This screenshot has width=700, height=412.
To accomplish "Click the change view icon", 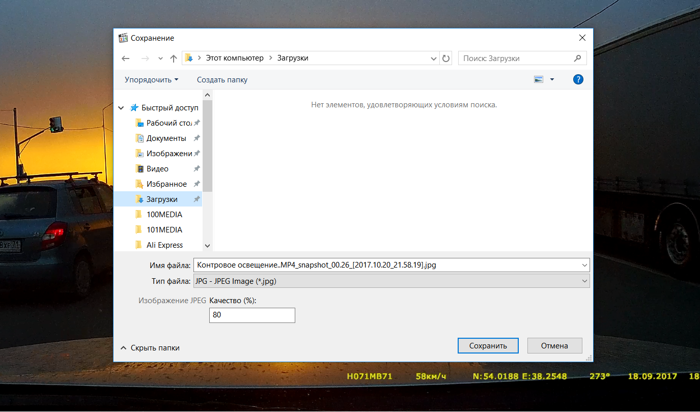I will (x=539, y=79).
